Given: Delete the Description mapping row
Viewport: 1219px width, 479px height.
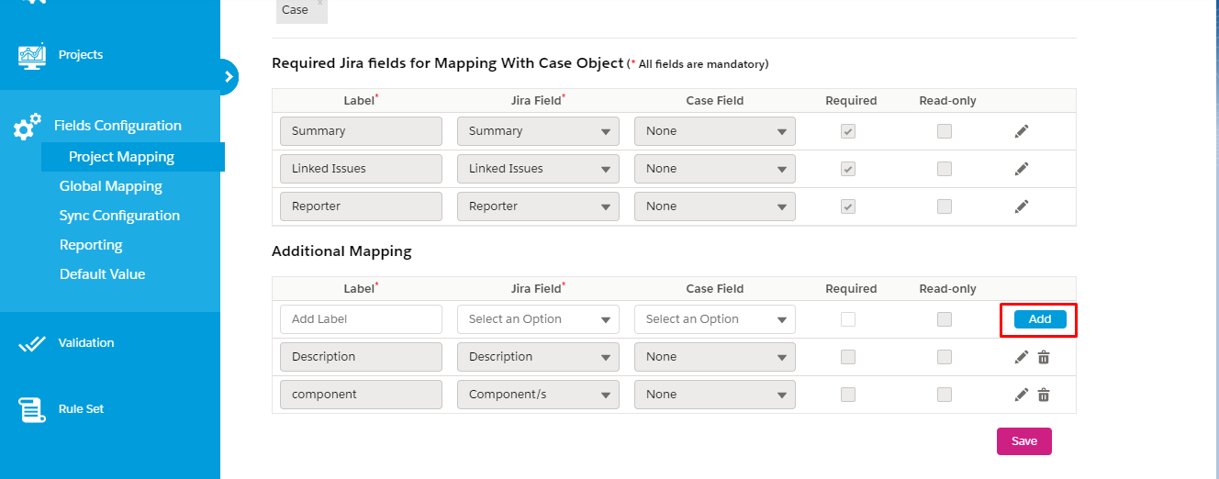Looking at the screenshot, I should point(1044,357).
